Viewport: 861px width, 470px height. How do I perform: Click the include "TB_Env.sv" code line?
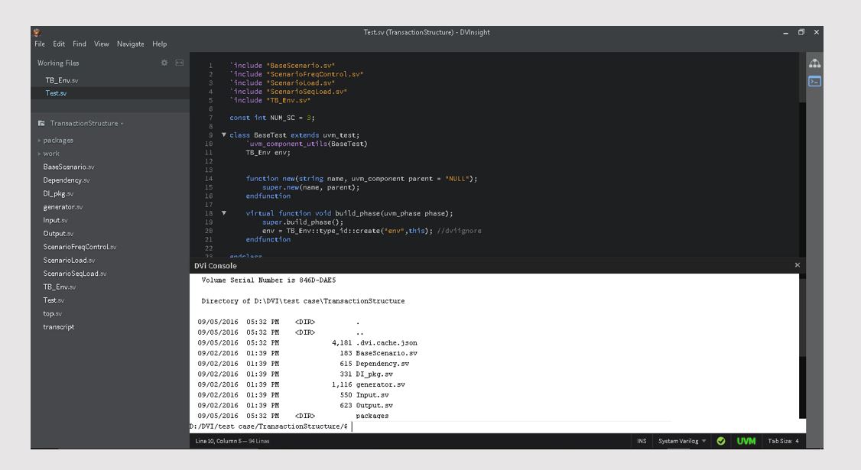pyautogui.click(x=270, y=100)
